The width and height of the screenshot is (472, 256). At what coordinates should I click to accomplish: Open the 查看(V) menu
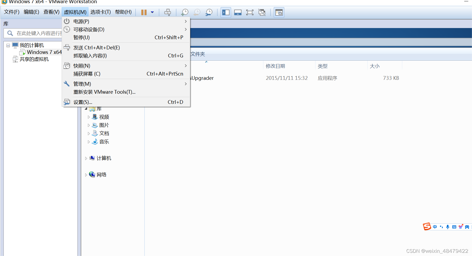(x=52, y=12)
